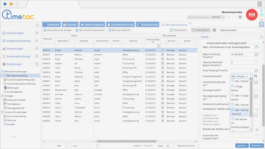The height and width of the screenshot is (149, 265).
Task: Select 40h / Woche - Kernzeit option
Action: point(240,112)
